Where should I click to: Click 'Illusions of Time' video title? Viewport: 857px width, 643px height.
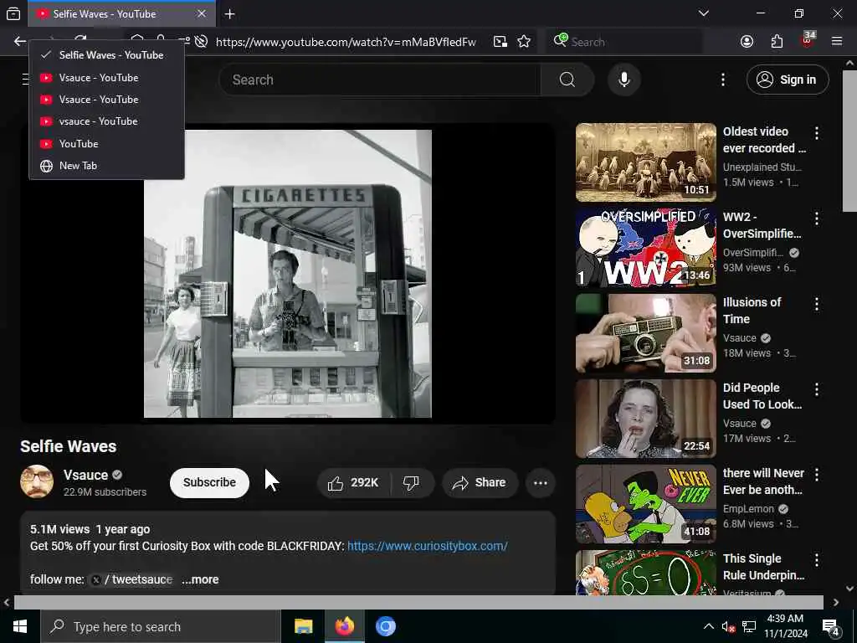pyautogui.click(x=752, y=311)
